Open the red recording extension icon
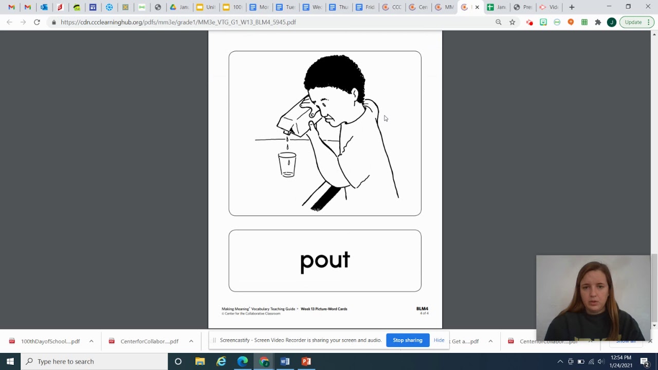The image size is (658, 370). (x=529, y=22)
